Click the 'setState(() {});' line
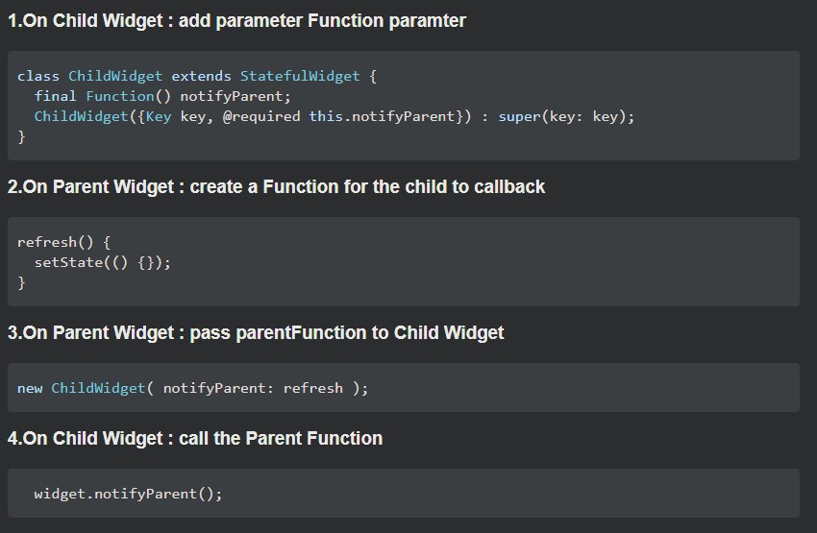 coord(103,262)
